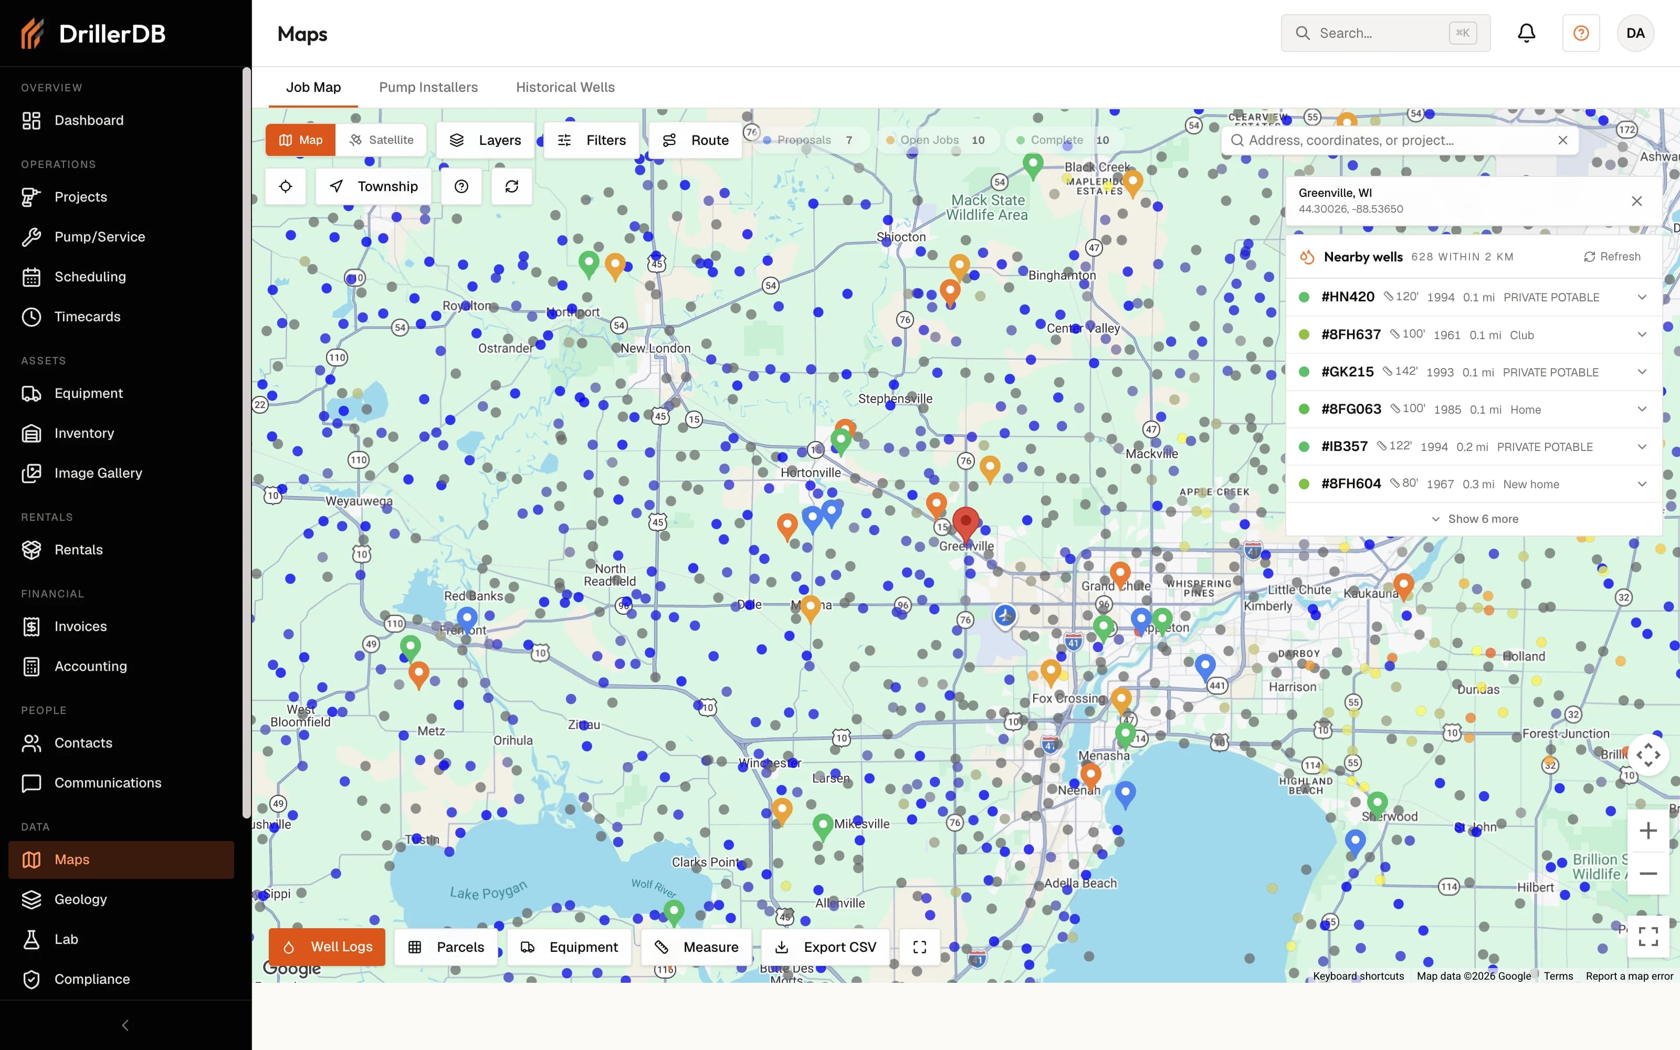Collapse the sidebar with bottom chevron

125,1025
